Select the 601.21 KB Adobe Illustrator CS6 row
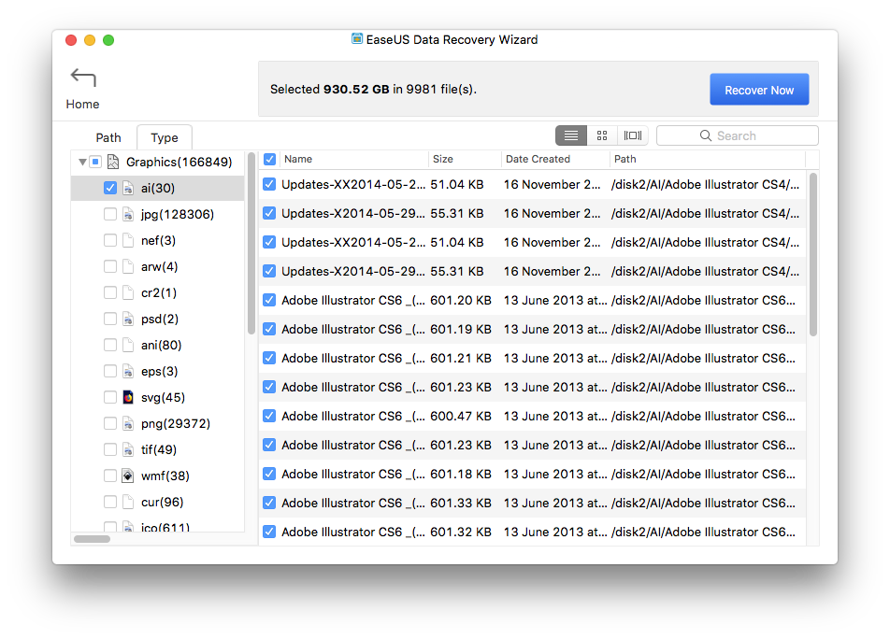This screenshot has height=639, width=890. coord(533,359)
